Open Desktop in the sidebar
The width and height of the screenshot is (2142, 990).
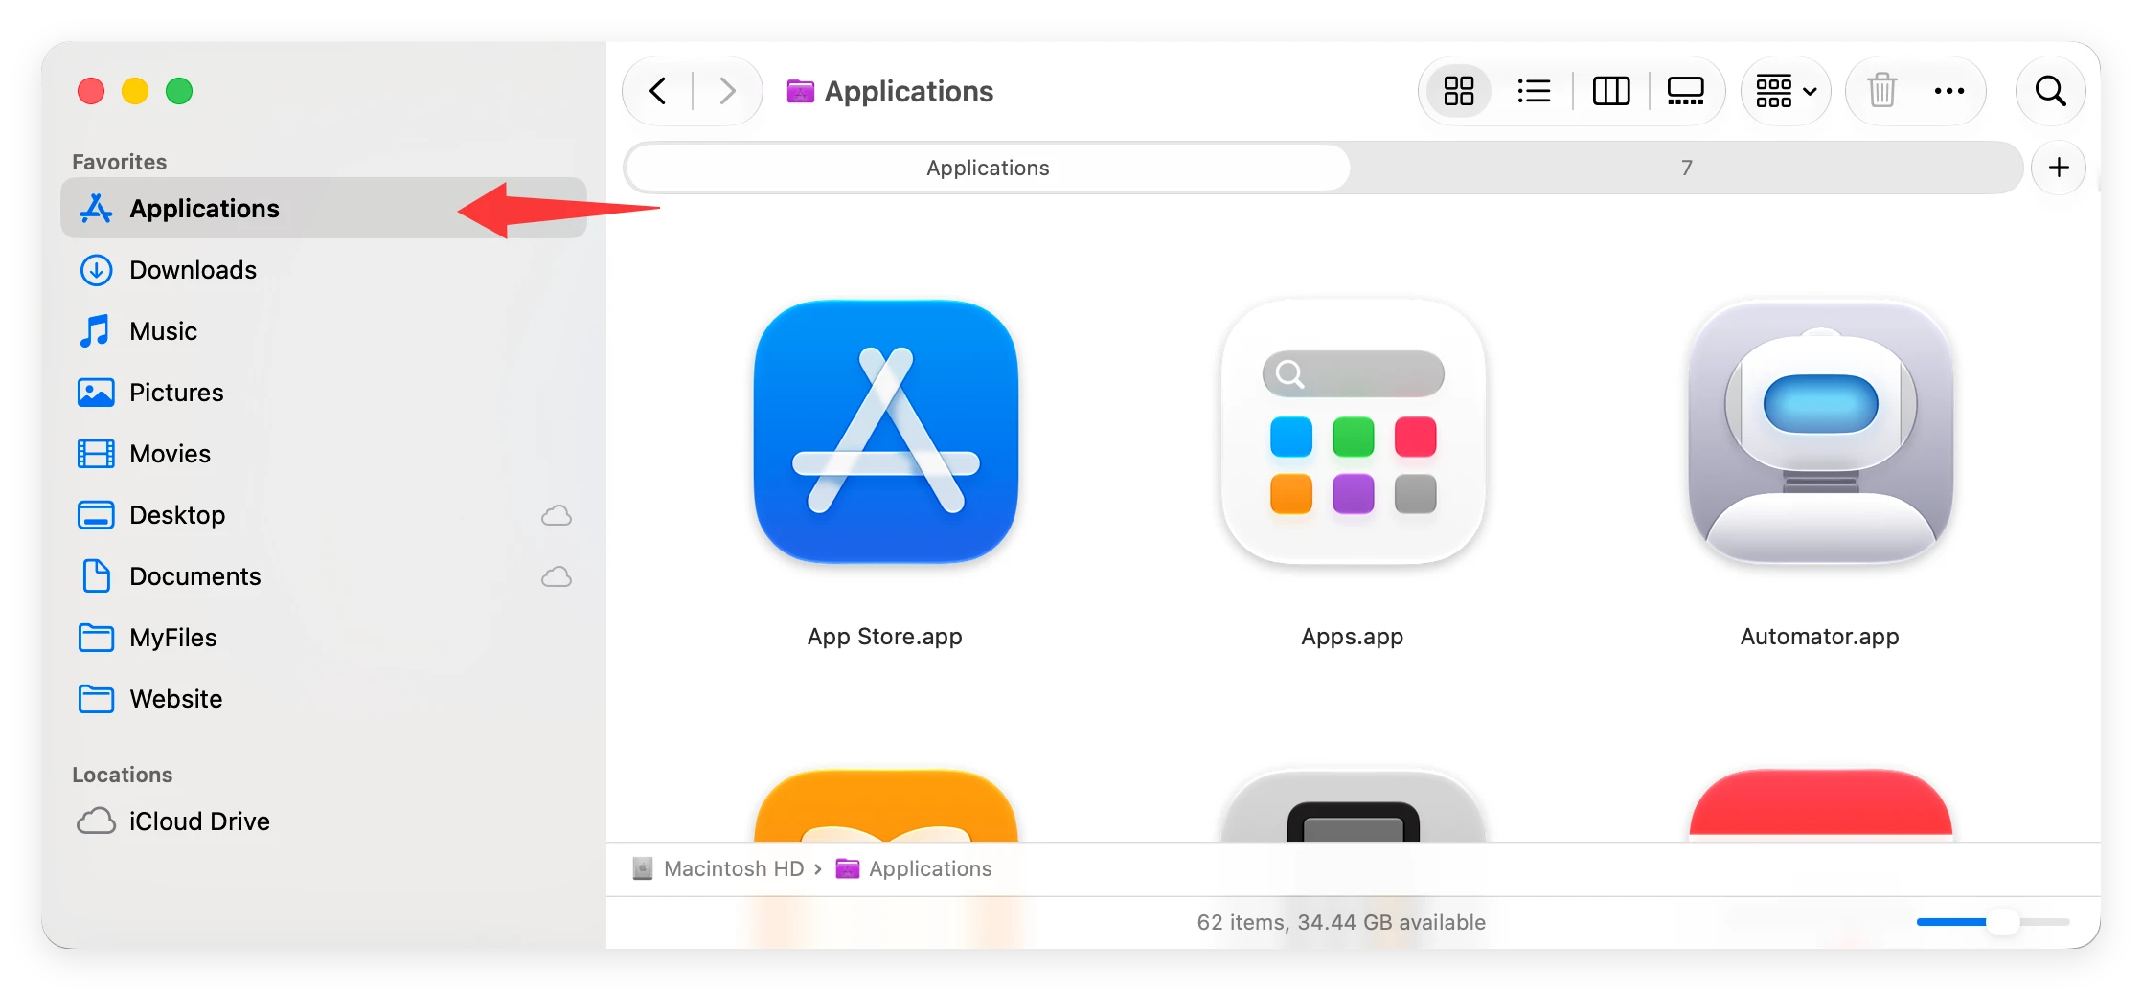point(324,515)
